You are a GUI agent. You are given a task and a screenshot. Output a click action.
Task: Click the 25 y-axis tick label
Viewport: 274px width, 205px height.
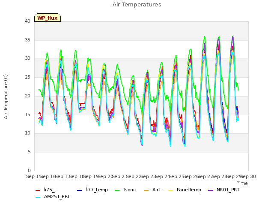pyautogui.click(x=27, y=77)
